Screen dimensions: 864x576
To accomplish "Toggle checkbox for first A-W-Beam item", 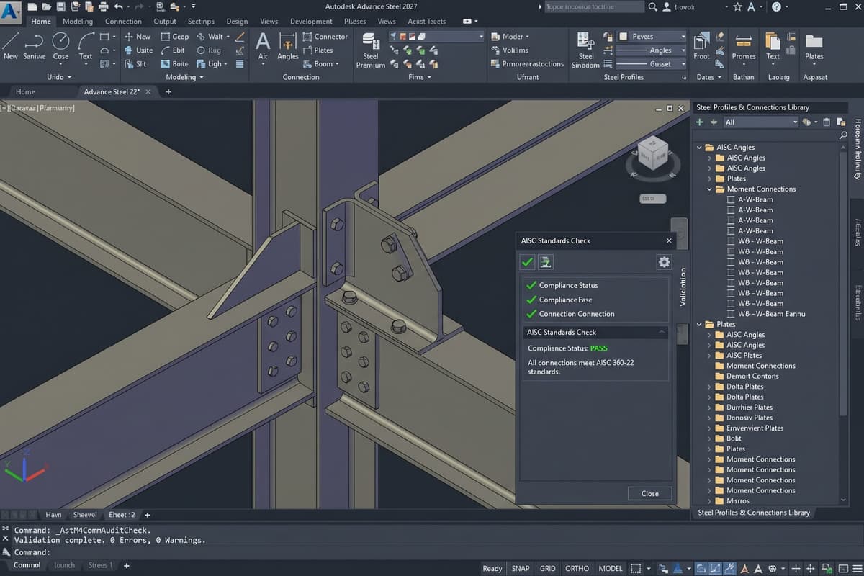I will (732, 199).
